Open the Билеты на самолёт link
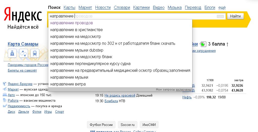 [22, 71]
